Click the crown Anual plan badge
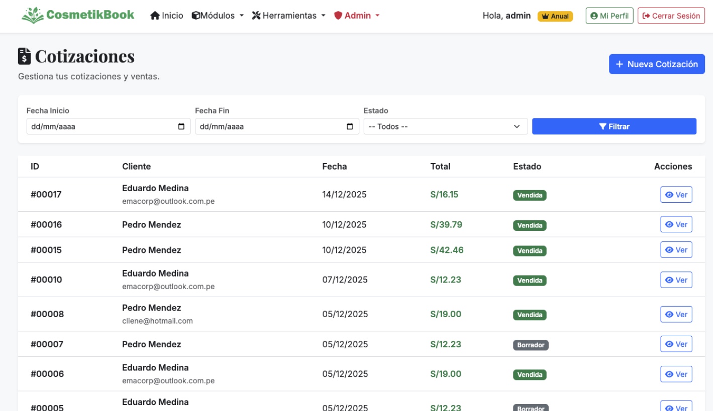This screenshot has height=411, width=713. (x=555, y=16)
